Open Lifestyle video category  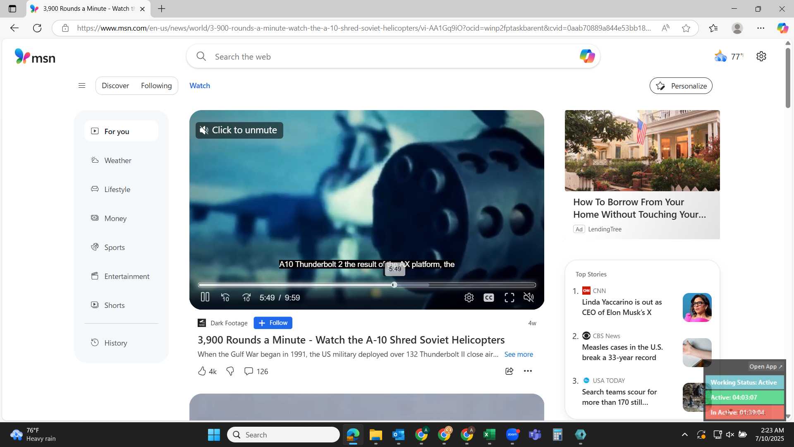(121, 189)
